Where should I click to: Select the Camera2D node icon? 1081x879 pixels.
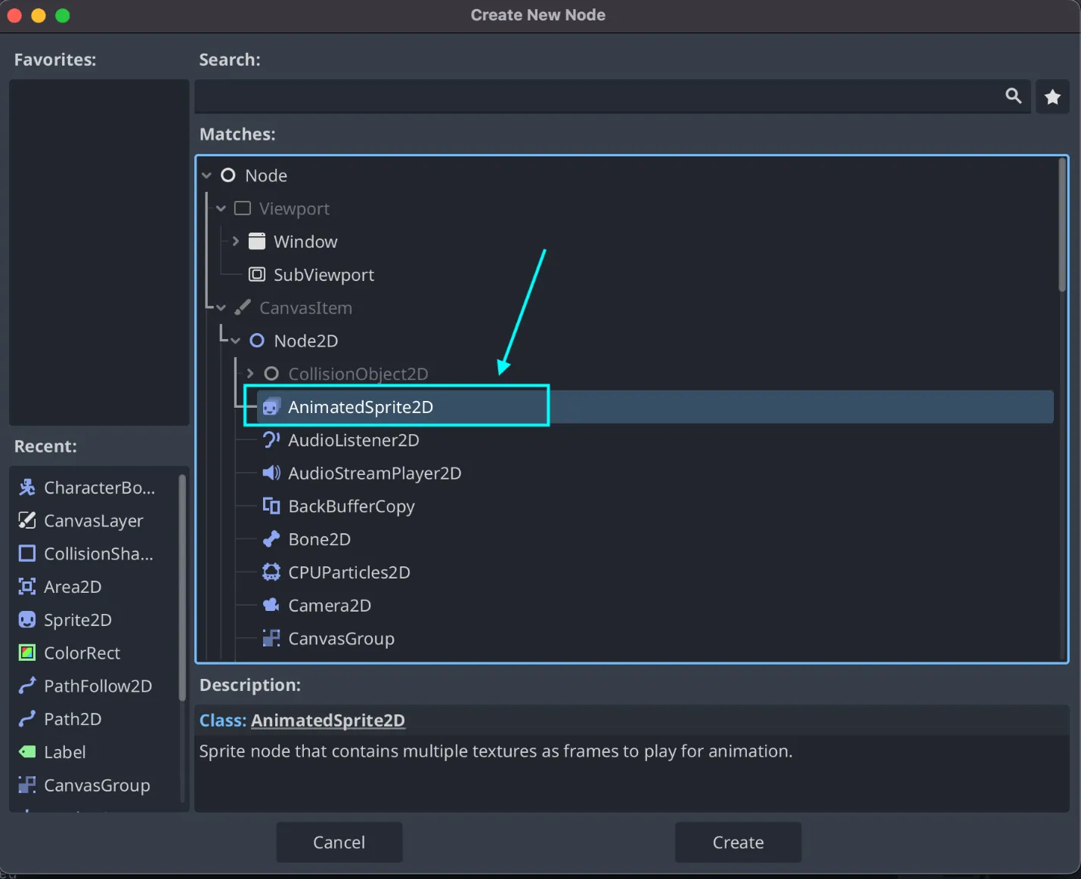(271, 605)
